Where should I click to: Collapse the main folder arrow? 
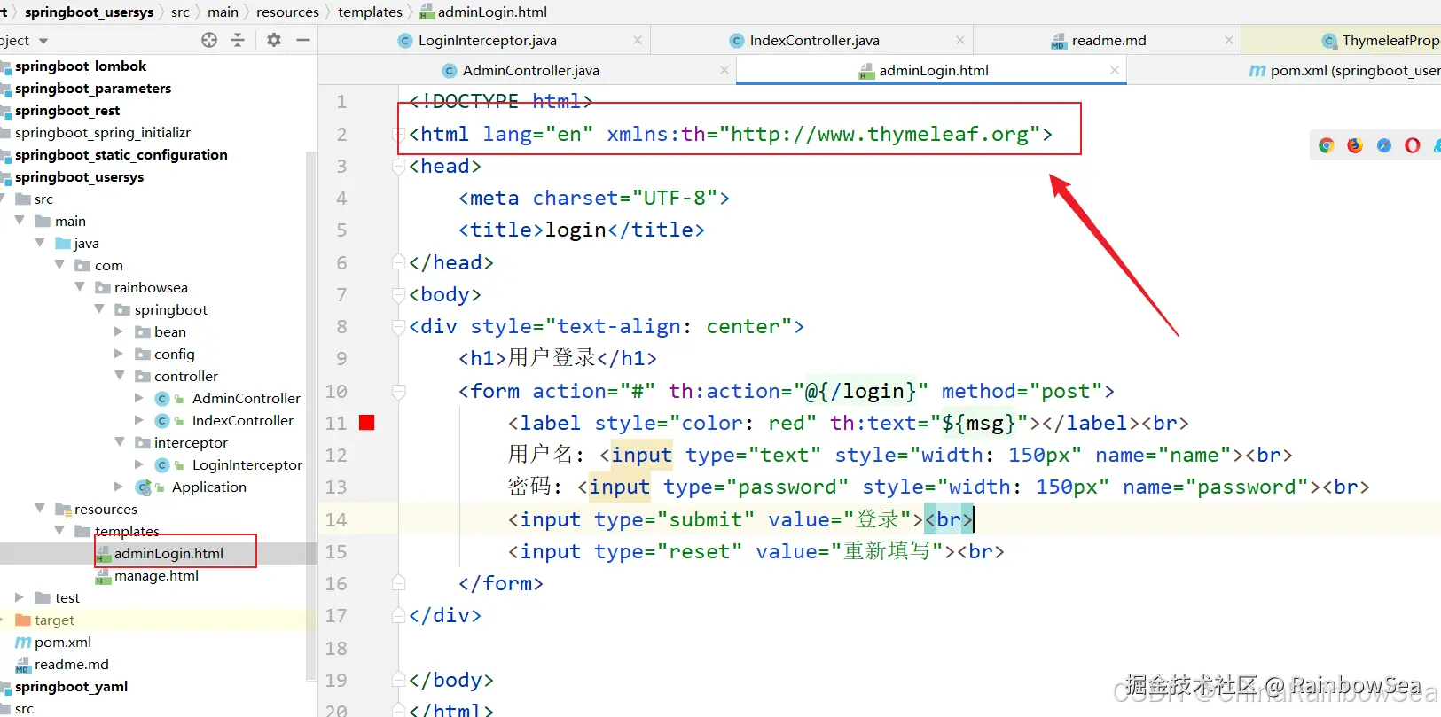20,220
